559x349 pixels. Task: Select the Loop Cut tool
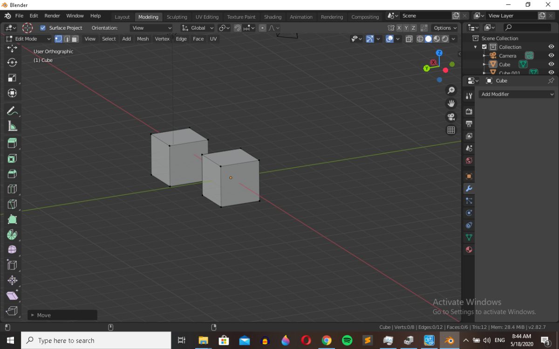13,189
